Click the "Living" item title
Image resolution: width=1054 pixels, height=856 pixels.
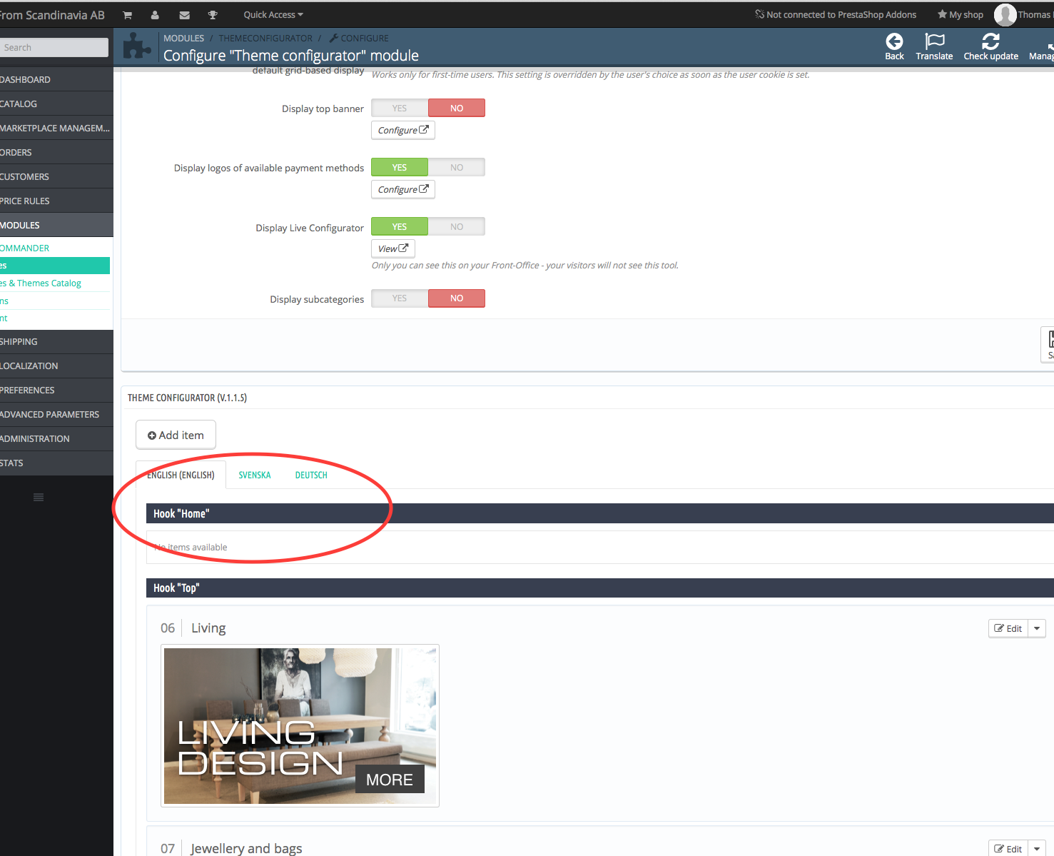208,628
